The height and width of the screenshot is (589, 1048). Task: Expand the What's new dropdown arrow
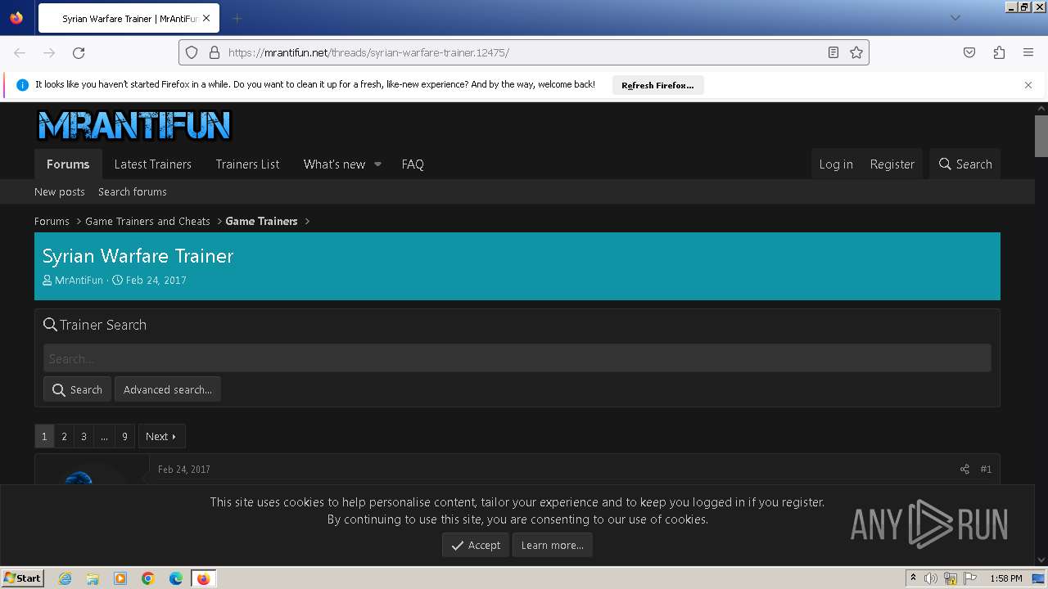(x=377, y=164)
